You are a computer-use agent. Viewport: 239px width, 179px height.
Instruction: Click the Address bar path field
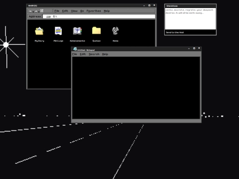pyautogui.click(x=99, y=16)
